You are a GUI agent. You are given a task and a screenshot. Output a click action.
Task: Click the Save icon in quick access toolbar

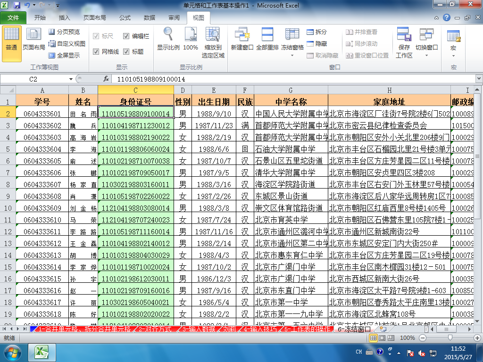pos(17,5)
